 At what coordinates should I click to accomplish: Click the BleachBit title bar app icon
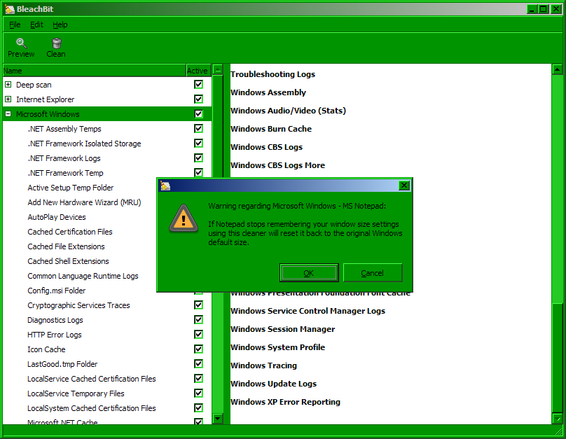click(x=10, y=9)
